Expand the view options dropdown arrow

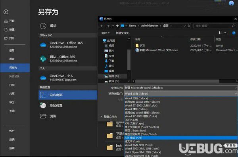click(x=225, y=33)
